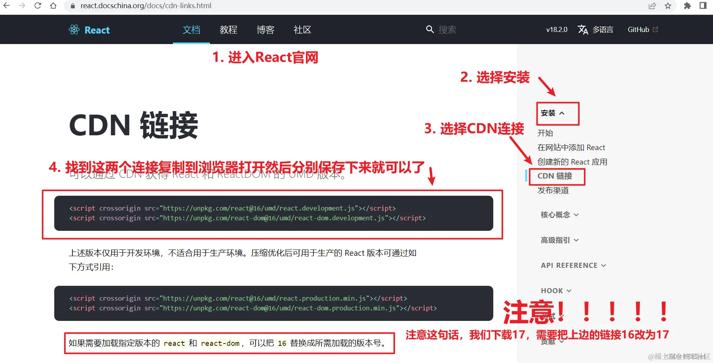Screen dimensions: 713x363
Task: Collapse the 安装 section chevron
Action: [x=562, y=113]
